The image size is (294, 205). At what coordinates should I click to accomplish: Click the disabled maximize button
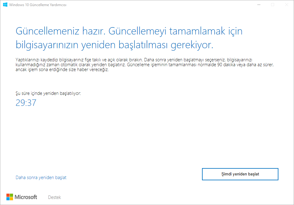(273, 5)
